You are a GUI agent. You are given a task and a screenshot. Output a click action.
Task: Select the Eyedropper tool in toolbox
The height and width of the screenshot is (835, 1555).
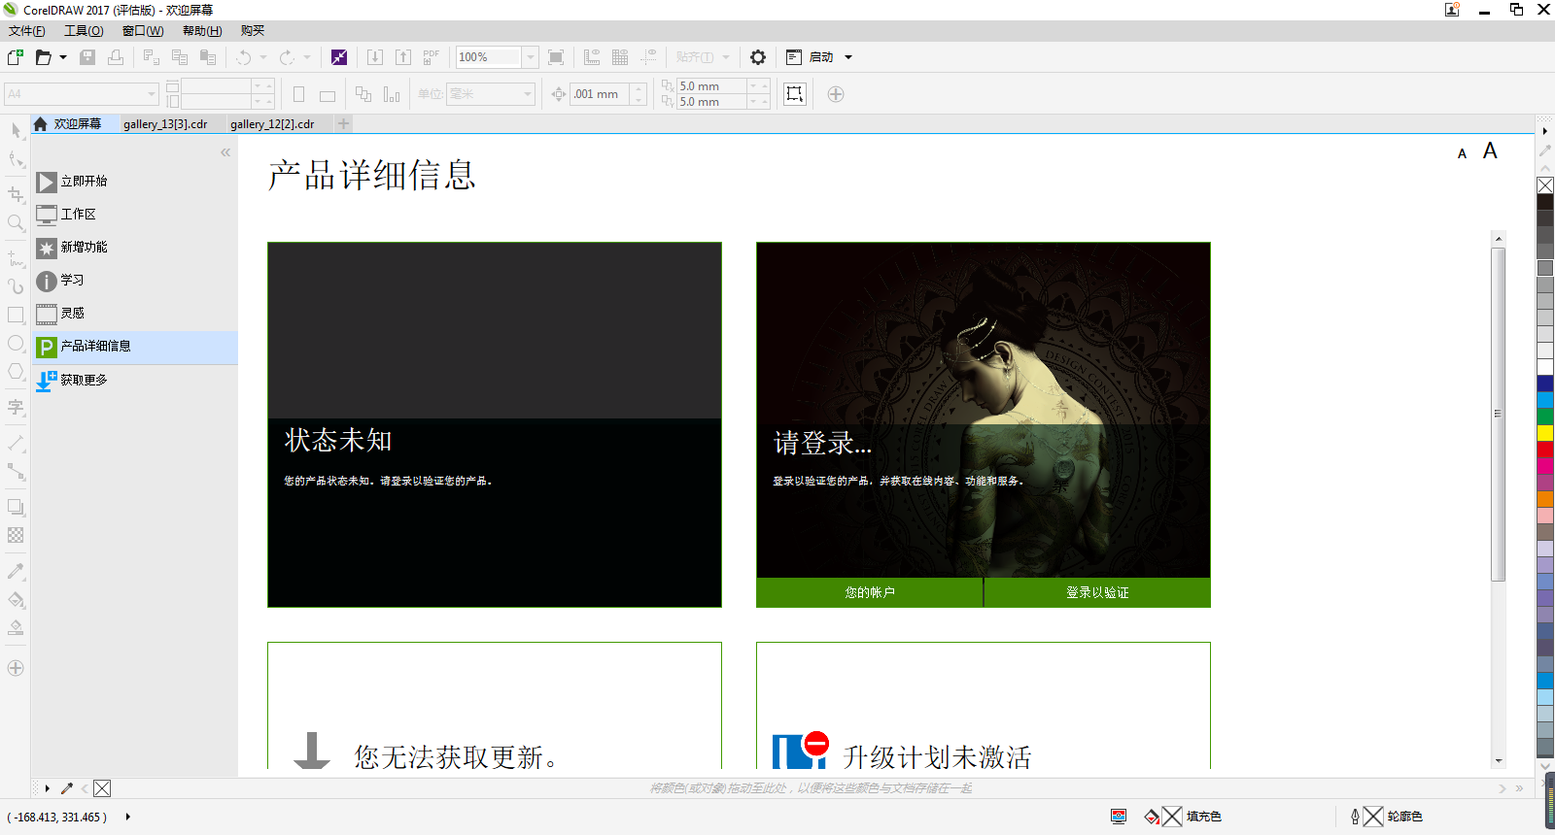[16, 571]
